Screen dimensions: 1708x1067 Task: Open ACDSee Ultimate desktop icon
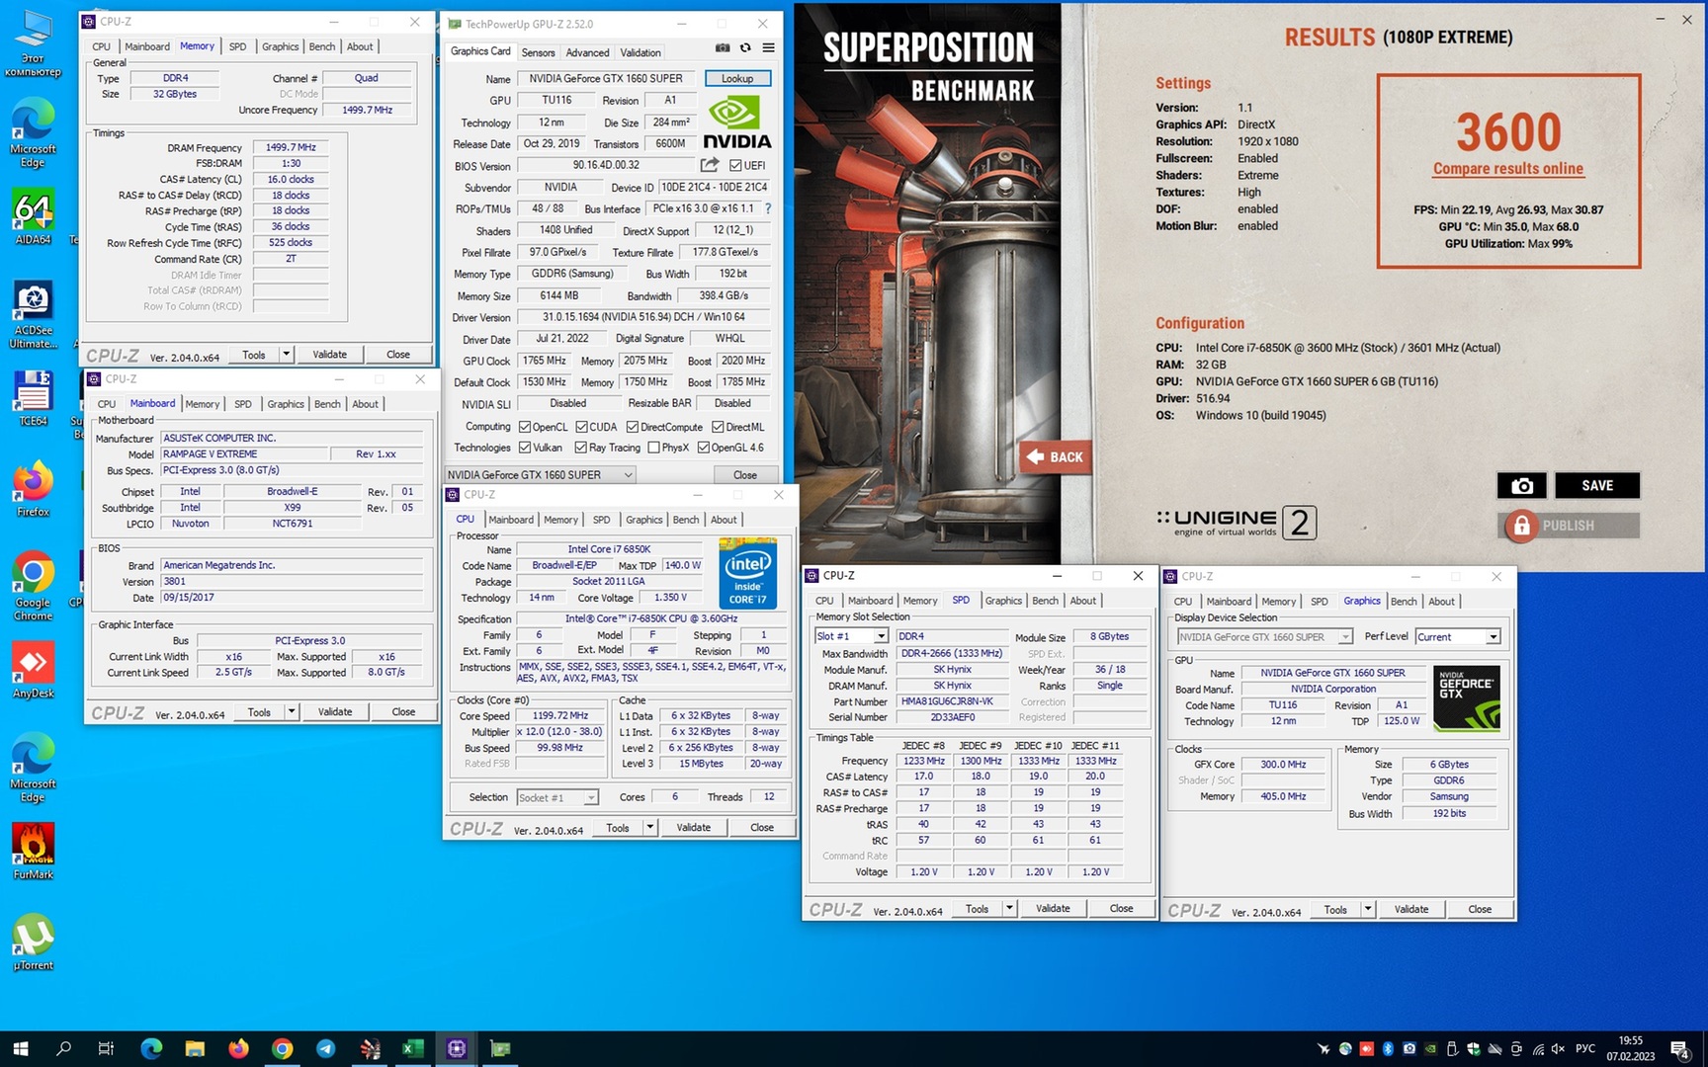click(x=33, y=315)
